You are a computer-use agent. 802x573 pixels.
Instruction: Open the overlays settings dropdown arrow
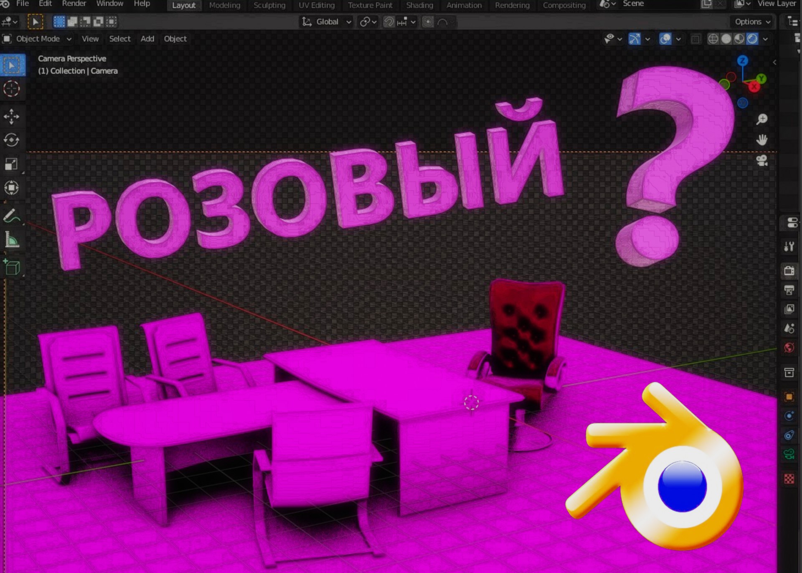(678, 39)
